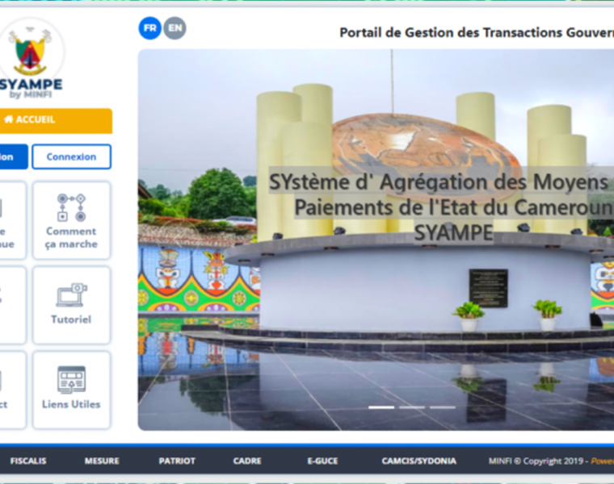Click 'MINFI © Copyright 2019' footer text
The width and height of the screenshot is (614, 484).
click(x=536, y=461)
